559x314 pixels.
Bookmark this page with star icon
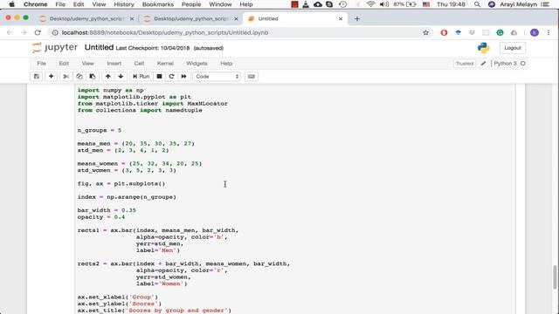[x=425, y=32]
